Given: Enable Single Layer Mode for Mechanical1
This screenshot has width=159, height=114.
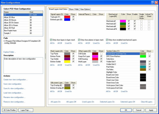Looking at the screenshot, I should pos(141,21).
